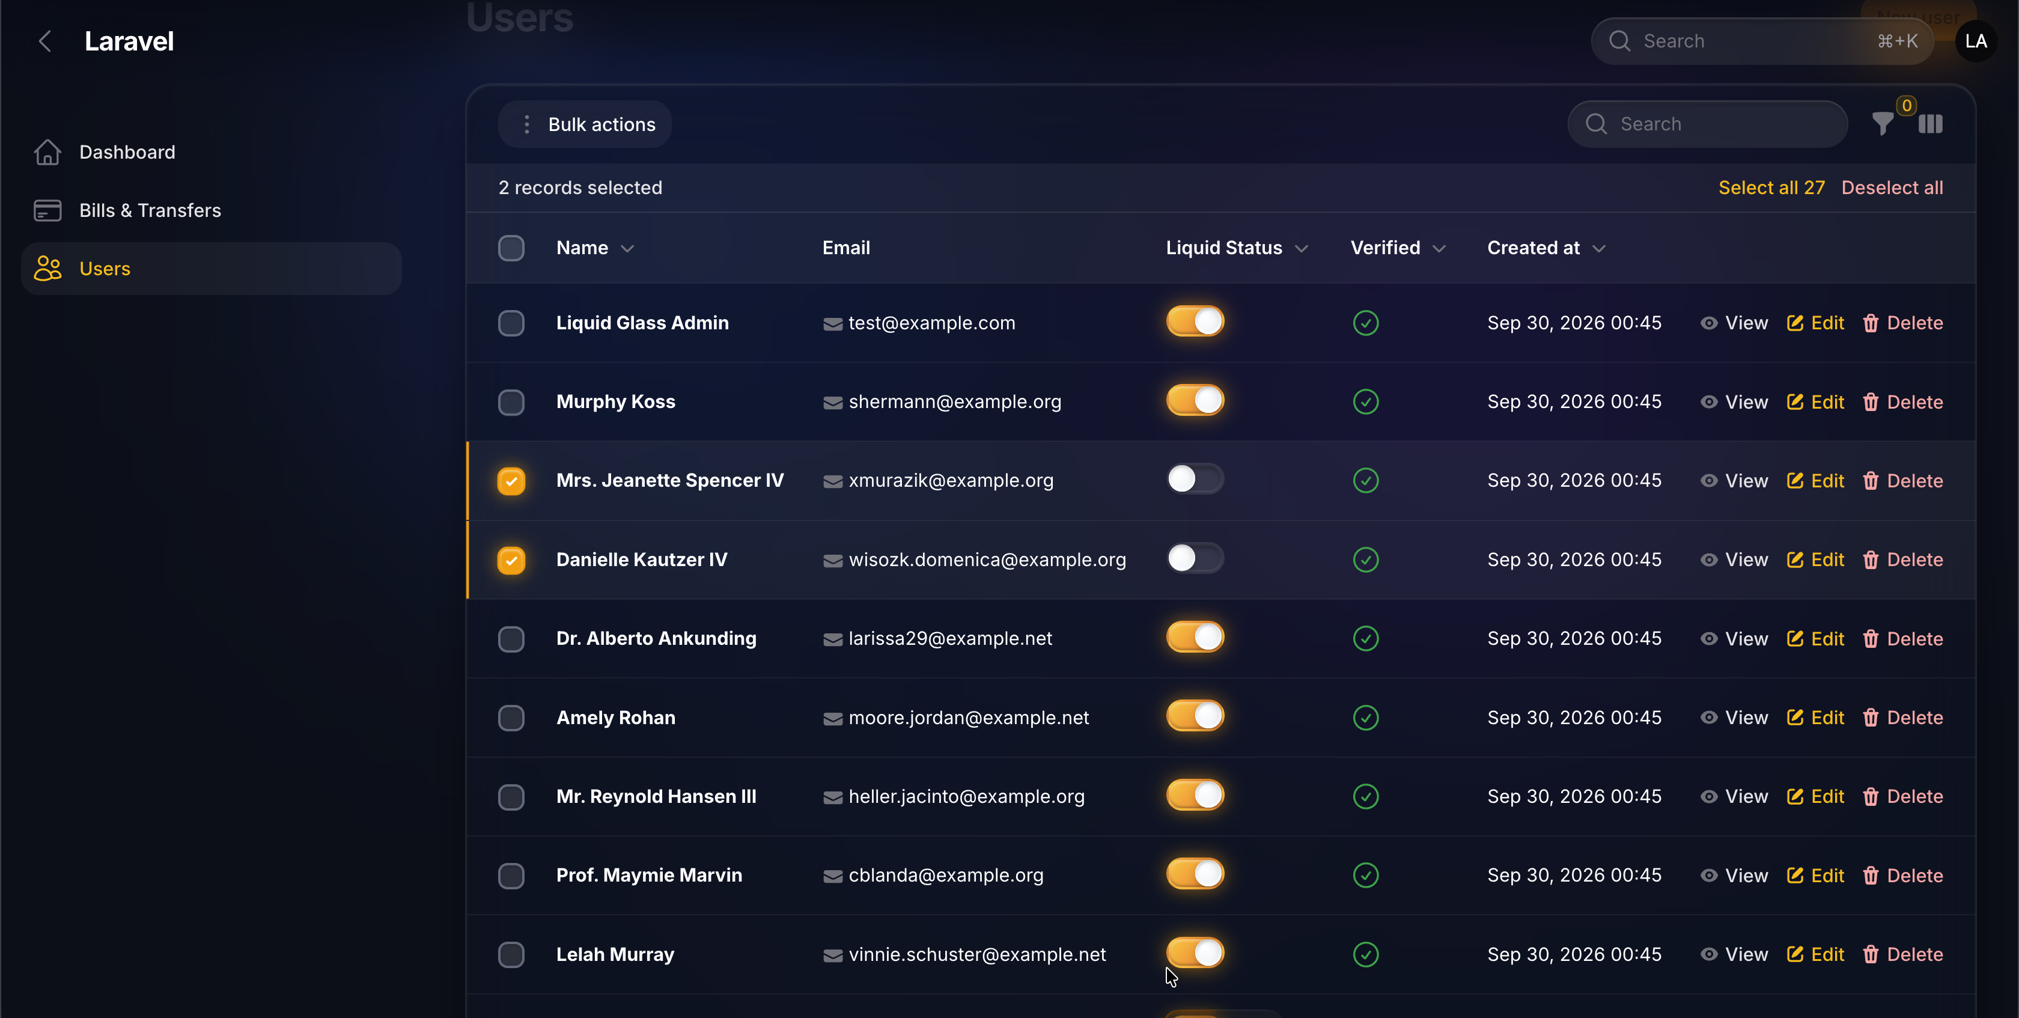Turn off Liquid Status for Amely Rohan
The image size is (2019, 1018).
tap(1195, 716)
